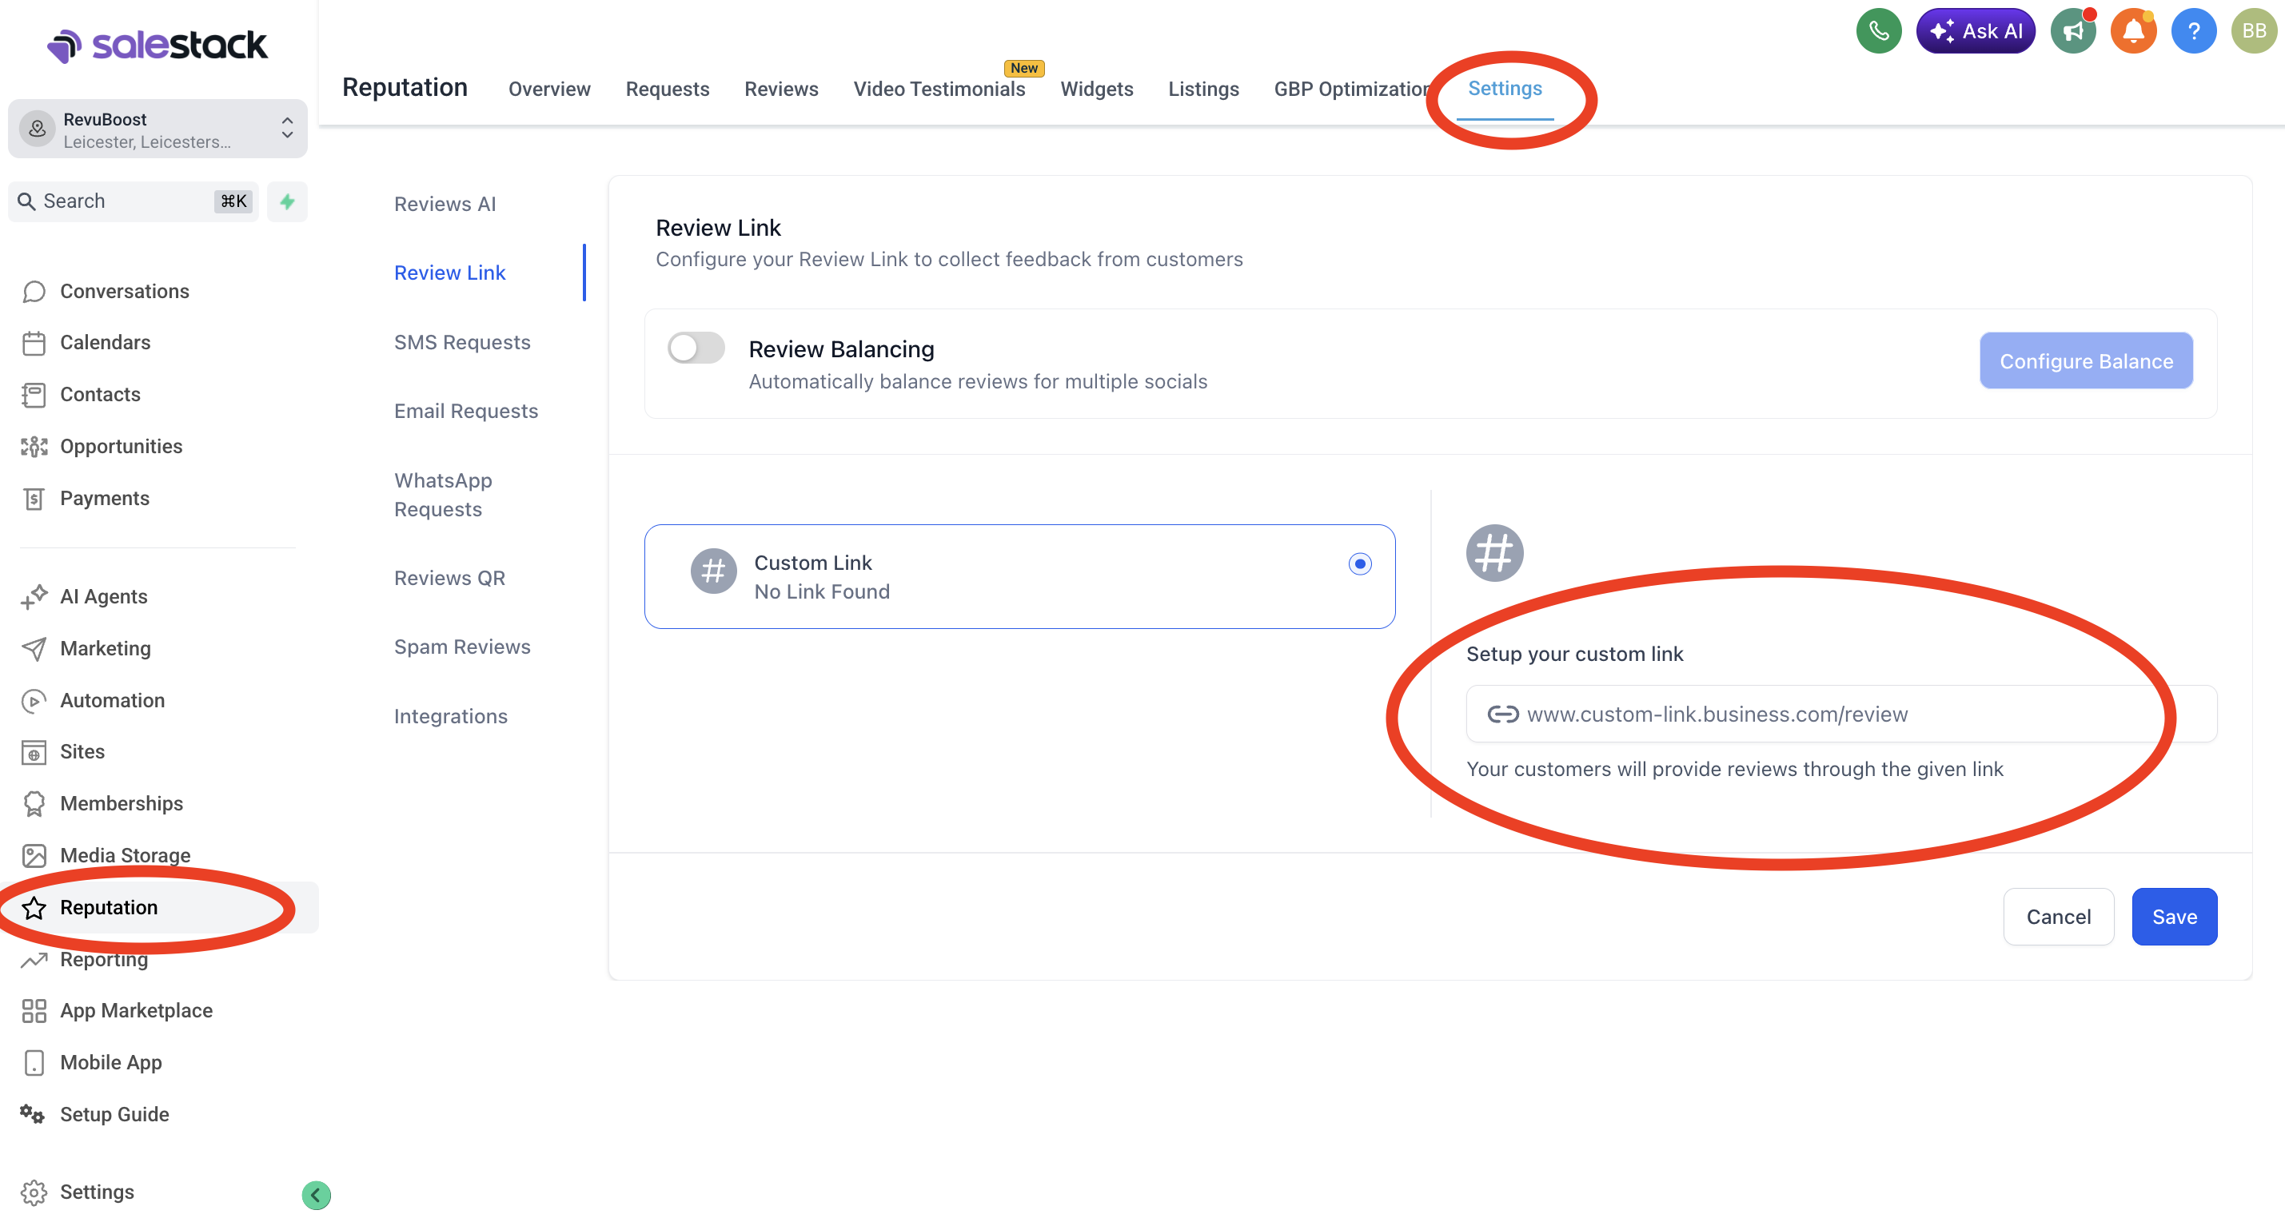Open the Video Testimonials tab
2285x1226 pixels.
point(939,89)
